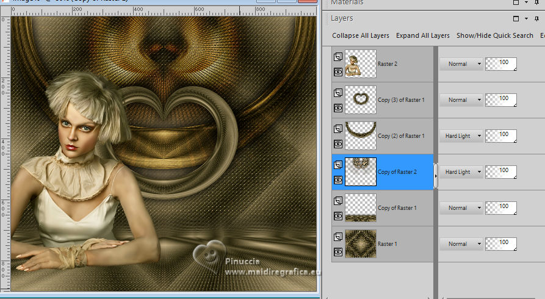Open blend mode dropdown for Copy (3) of Raster 1
Image resolution: width=545 pixels, height=299 pixels.
click(461, 100)
